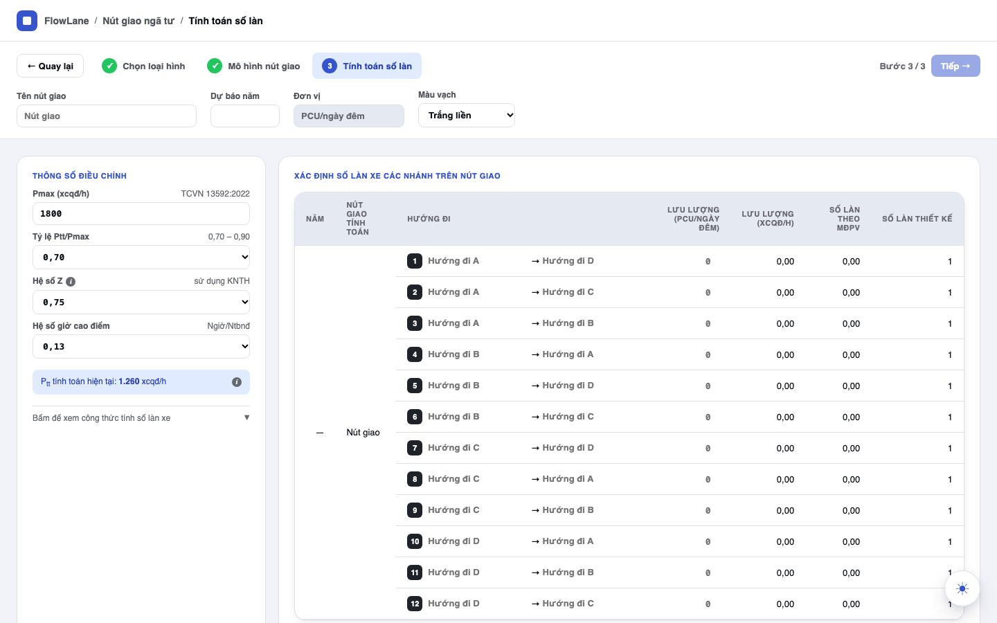Click the Nút giao cell in the table

pyautogui.click(x=363, y=433)
